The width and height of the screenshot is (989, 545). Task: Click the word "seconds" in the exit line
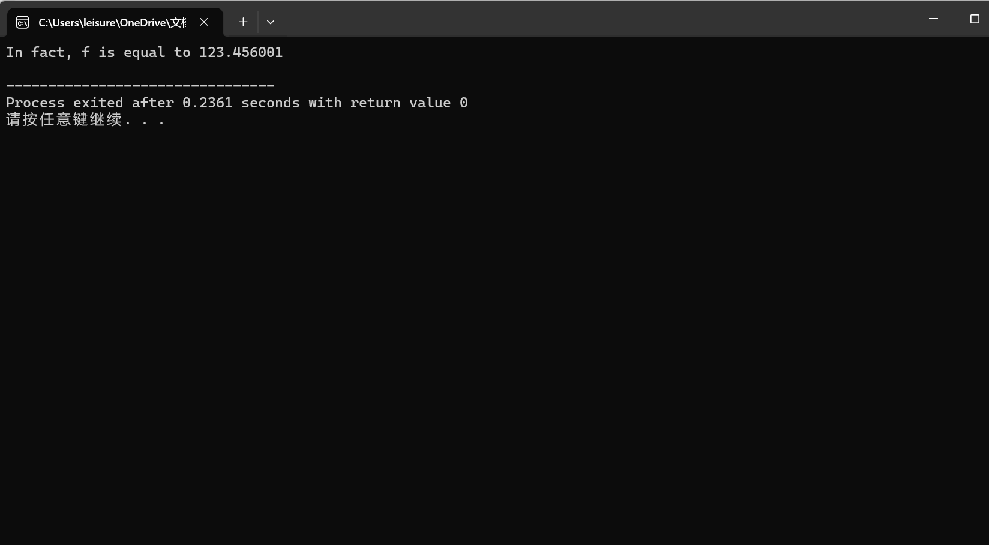point(270,103)
